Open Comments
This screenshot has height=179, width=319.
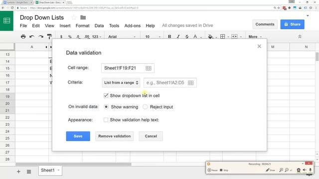click(x=265, y=24)
